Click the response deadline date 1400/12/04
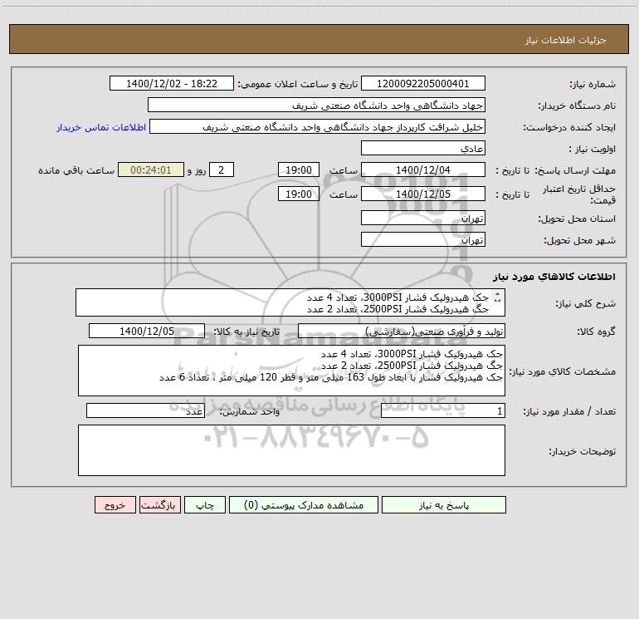 click(423, 169)
